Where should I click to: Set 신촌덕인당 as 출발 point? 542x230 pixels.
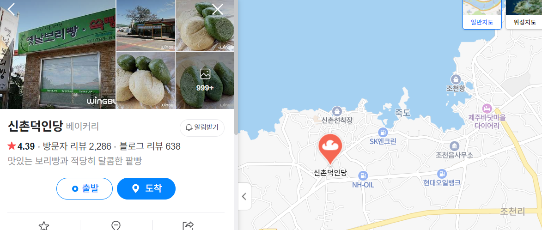[85, 188]
